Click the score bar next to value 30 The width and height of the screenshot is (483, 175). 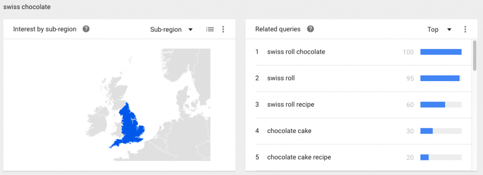[441, 131]
